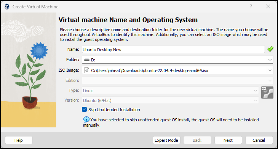Click the 64-bit Linux OS type icon
The image size is (278, 149).
pyautogui.click(x=267, y=93)
